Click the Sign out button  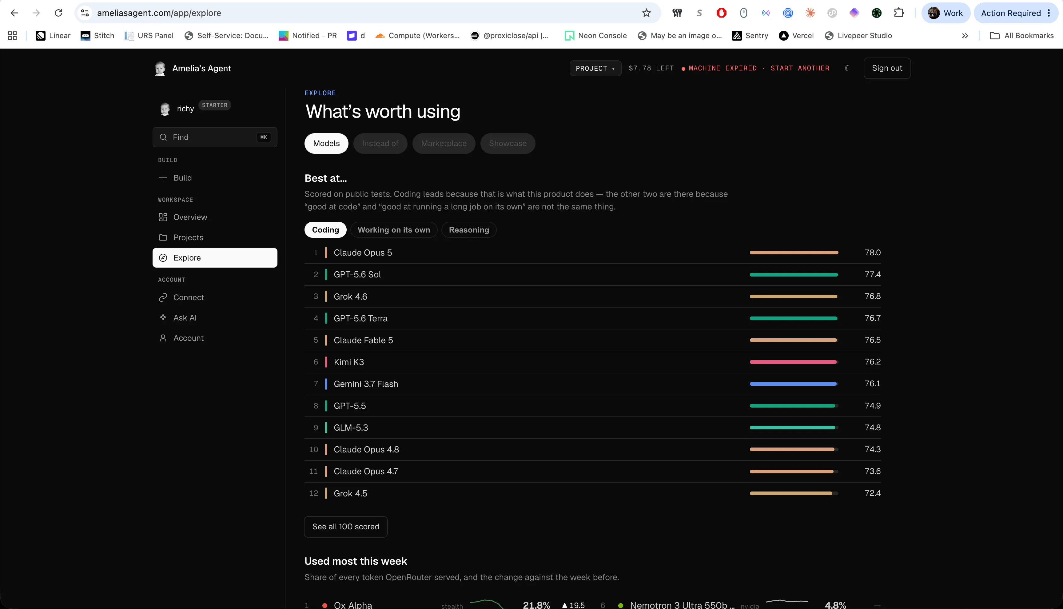point(887,68)
